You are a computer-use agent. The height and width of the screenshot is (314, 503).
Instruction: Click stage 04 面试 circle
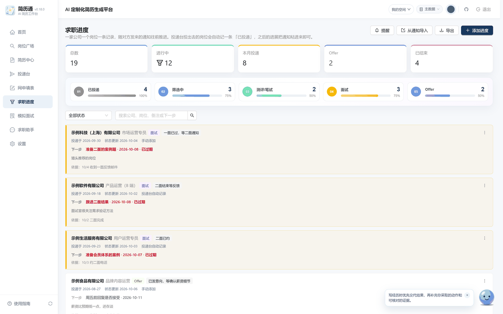(332, 92)
